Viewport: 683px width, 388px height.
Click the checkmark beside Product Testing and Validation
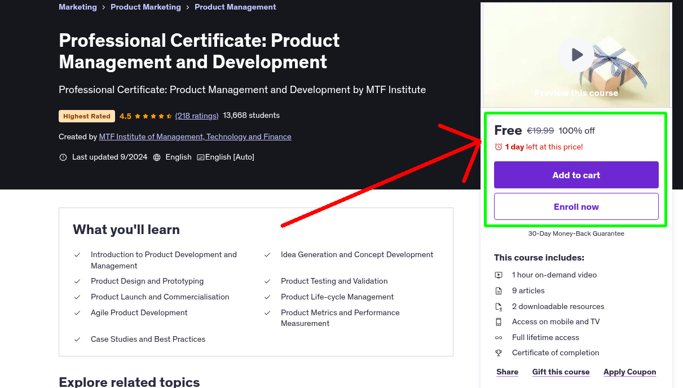[x=267, y=281]
